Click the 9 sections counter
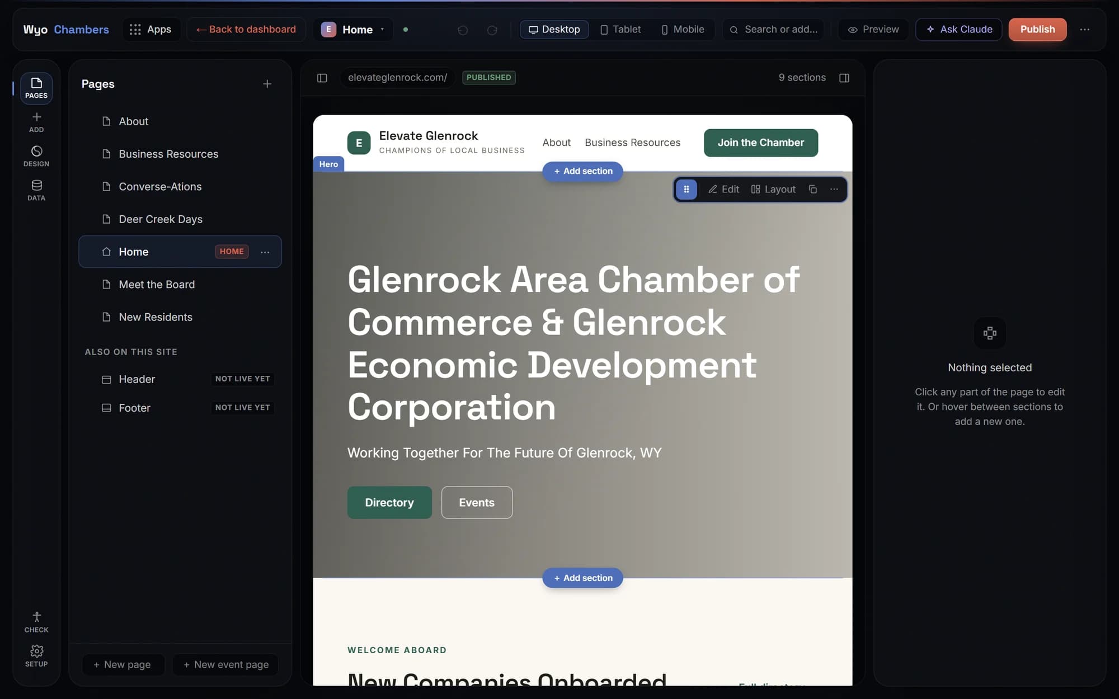1119x699 pixels. 802,78
